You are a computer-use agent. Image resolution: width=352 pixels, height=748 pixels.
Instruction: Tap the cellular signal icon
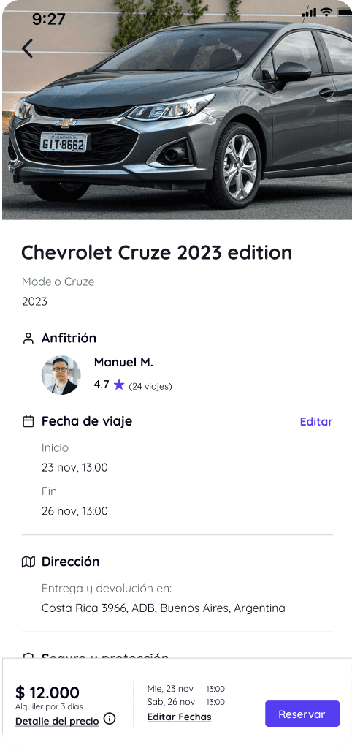[310, 13]
